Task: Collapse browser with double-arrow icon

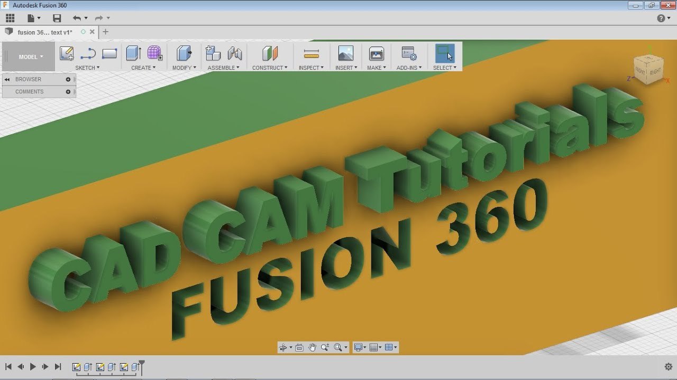Action: point(7,79)
